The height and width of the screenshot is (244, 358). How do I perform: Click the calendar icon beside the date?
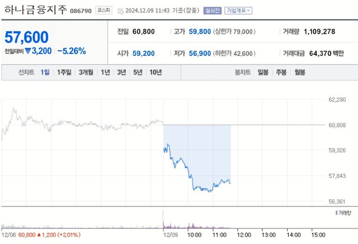pos(121,11)
